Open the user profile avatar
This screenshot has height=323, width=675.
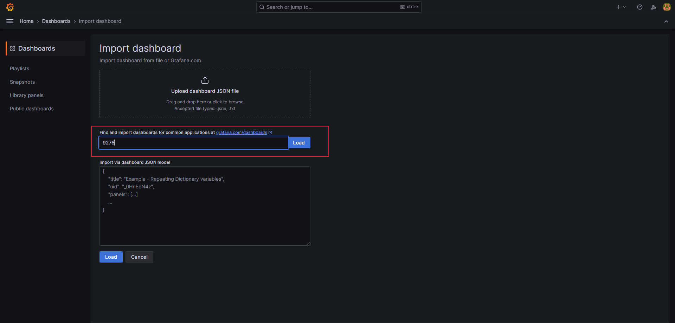click(667, 7)
